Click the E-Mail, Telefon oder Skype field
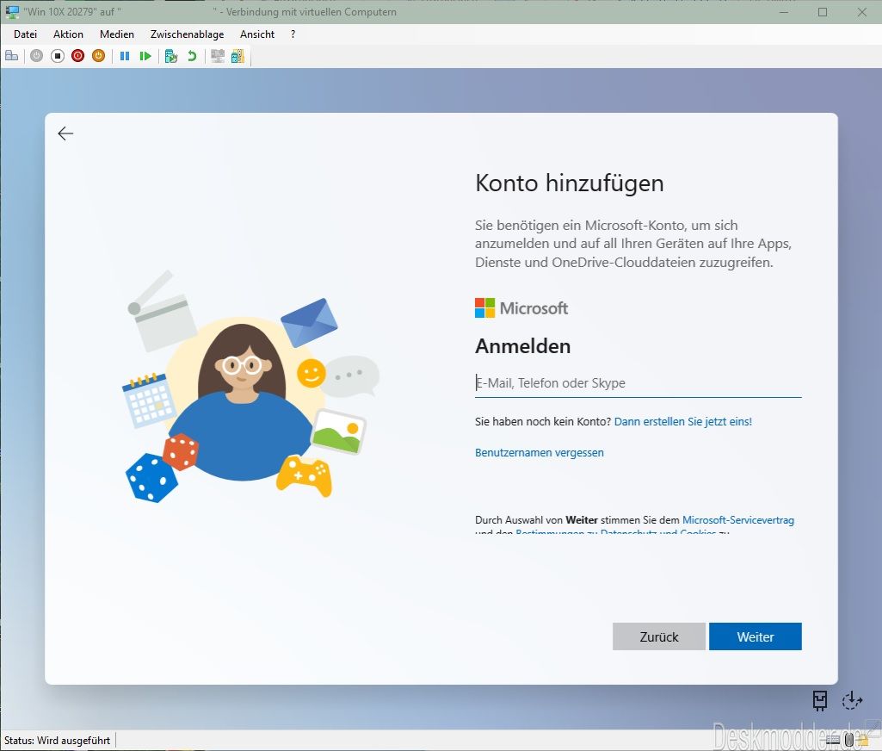Screen dimensions: 882x751 coord(638,383)
